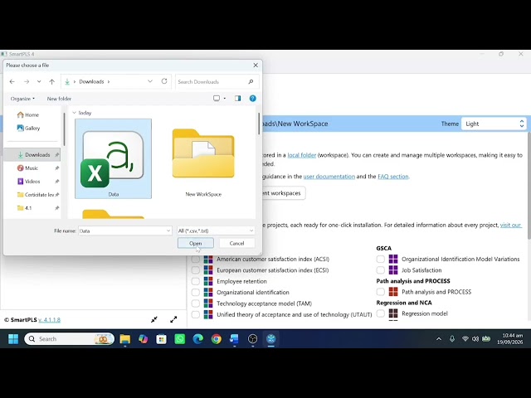Open volume control in system tray
Image resolution: width=531 pixels, height=398 pixels.
tap(475, 339)
